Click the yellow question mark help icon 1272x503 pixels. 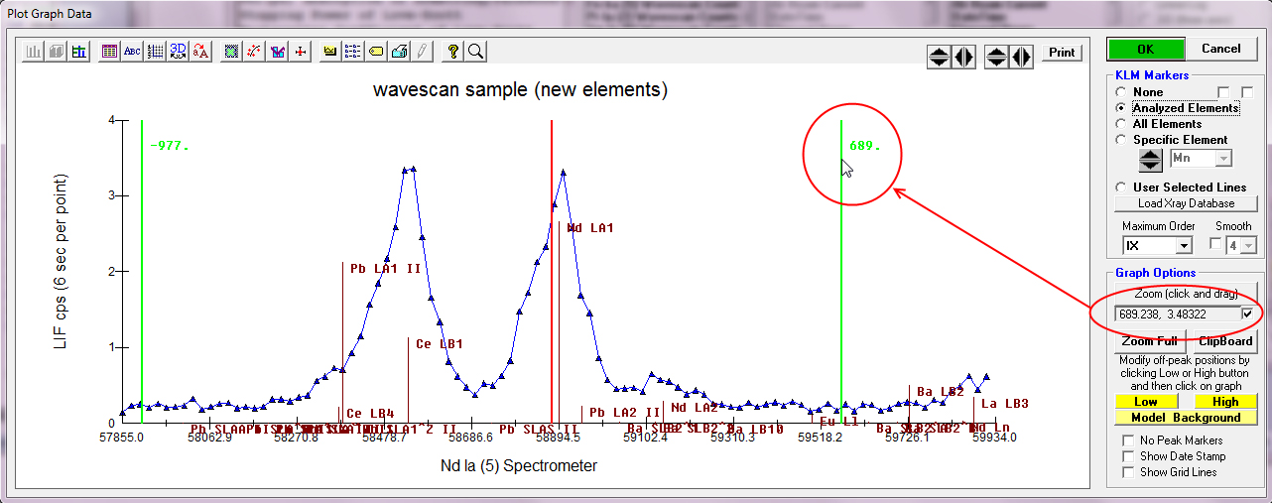pos(453,52)
